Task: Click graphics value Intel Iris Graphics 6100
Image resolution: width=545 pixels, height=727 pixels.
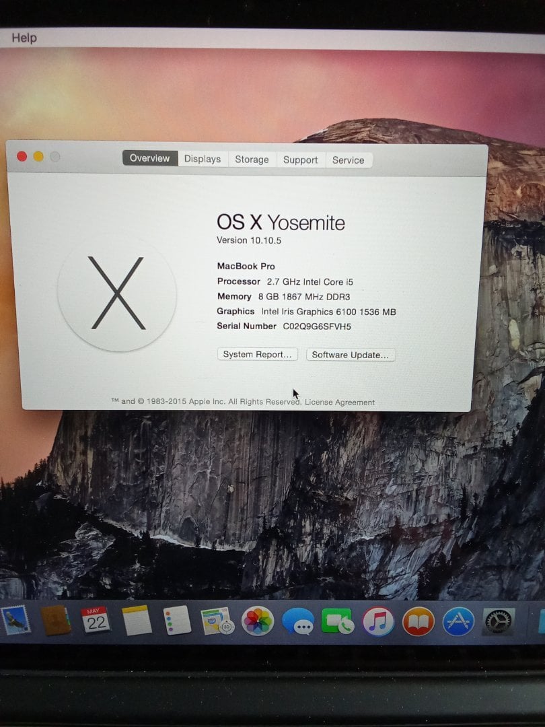Action: coord(328,312)
